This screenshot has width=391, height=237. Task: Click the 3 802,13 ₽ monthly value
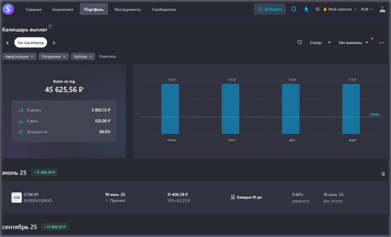101,110
